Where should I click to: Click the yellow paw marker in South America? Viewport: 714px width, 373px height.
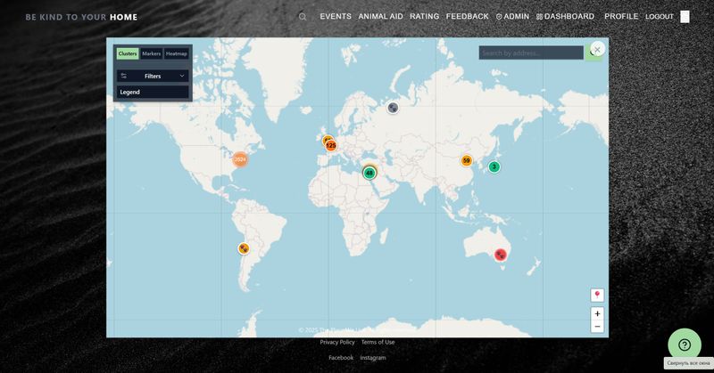244,248
